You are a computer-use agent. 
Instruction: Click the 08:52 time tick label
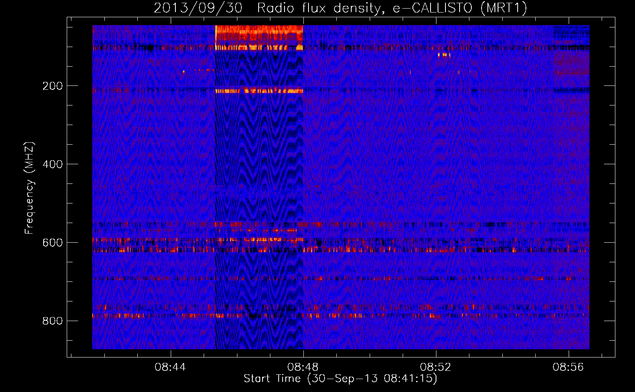[436, 367]
